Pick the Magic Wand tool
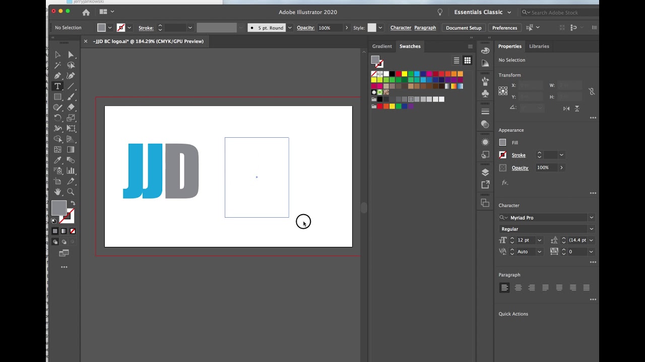 (57, 65)
